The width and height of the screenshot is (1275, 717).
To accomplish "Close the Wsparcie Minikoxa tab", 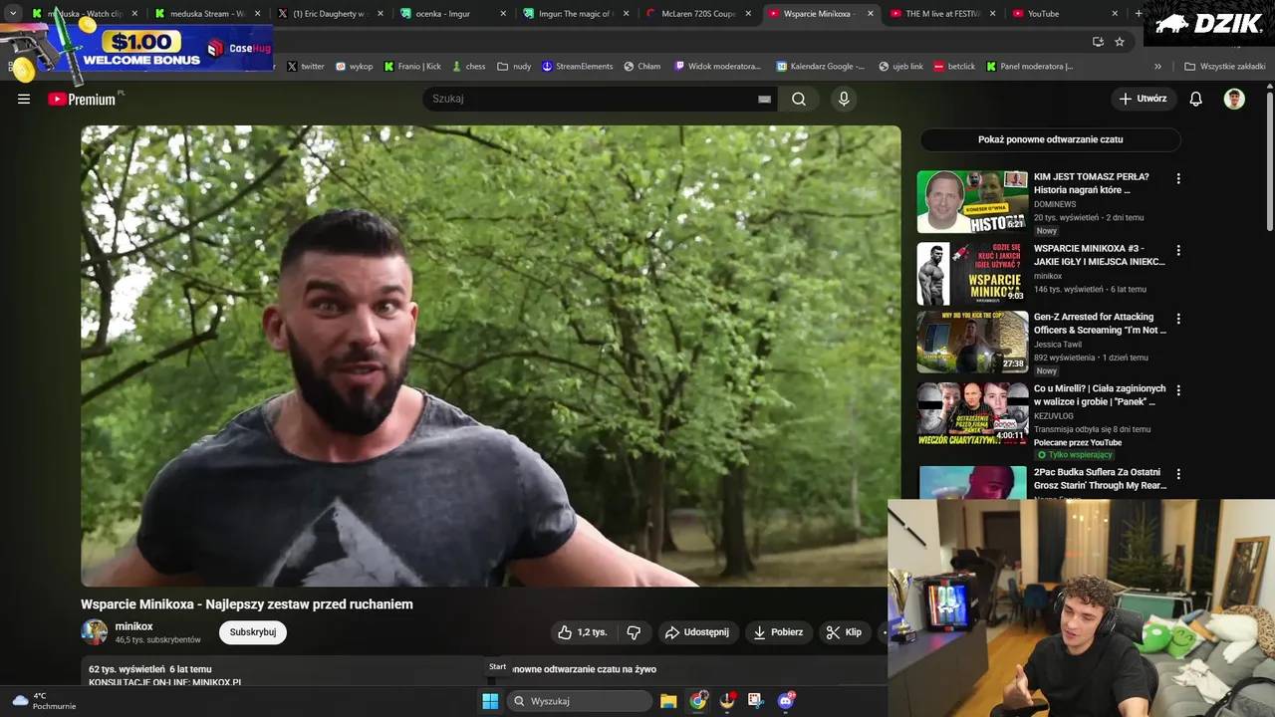I will click(871, 14).
